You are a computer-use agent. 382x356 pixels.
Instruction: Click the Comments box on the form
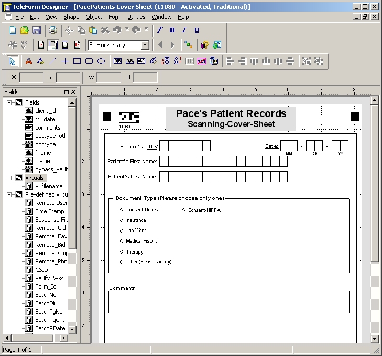(229, 302)
